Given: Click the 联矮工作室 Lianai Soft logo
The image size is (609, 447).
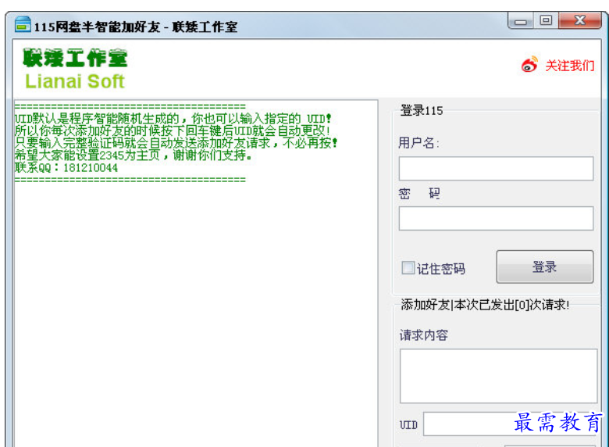Looking at the screenshot, I should coord(75,69).
